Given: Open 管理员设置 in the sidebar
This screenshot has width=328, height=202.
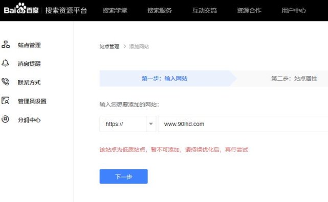Looking at the screenshot, I should coord(32,102).
